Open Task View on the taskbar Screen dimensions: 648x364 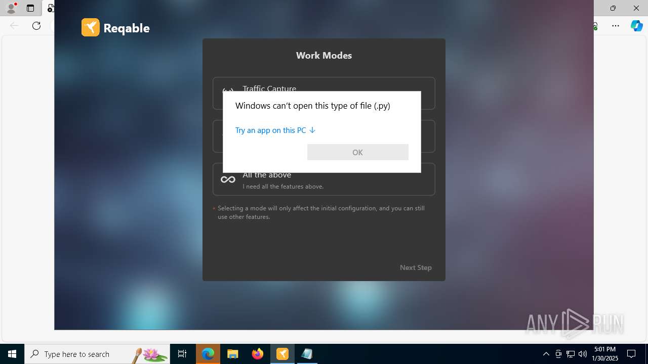pos(182,354)
